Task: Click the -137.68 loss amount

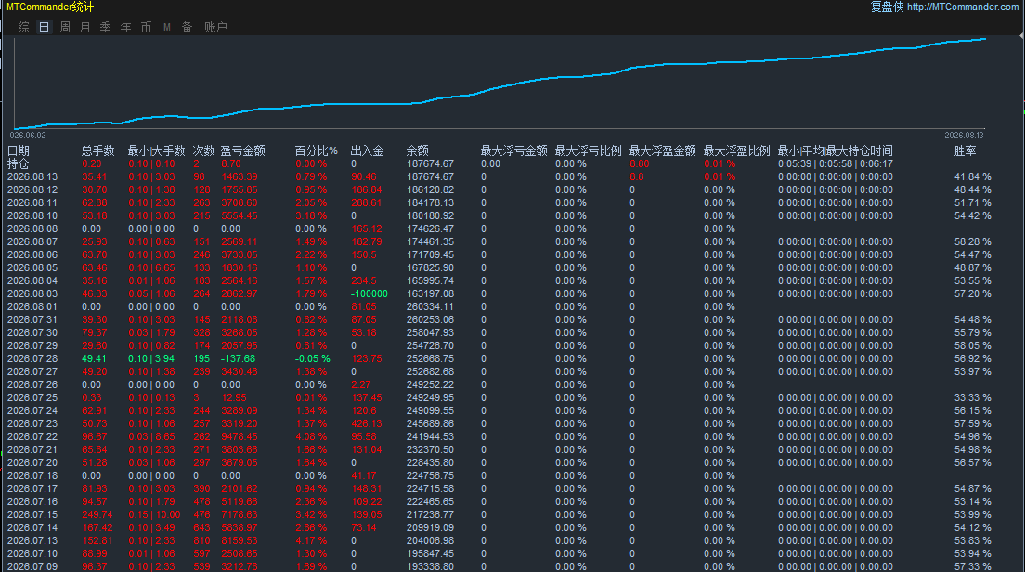Action: pos(239,358)
